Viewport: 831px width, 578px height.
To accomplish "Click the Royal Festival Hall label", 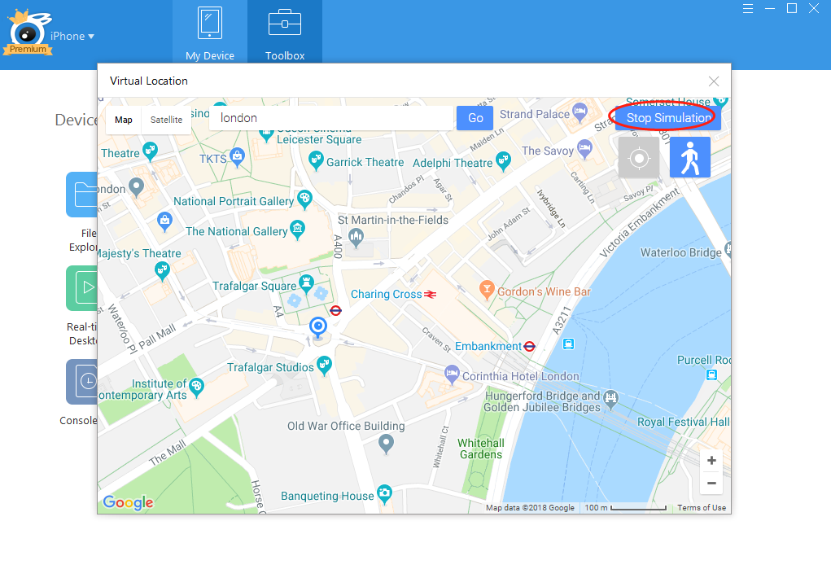I will (683, 422).
